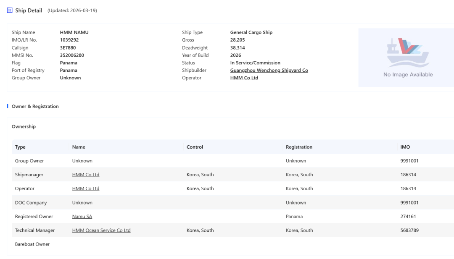Click the No Image Available ship placeholder

pos(408,58)
